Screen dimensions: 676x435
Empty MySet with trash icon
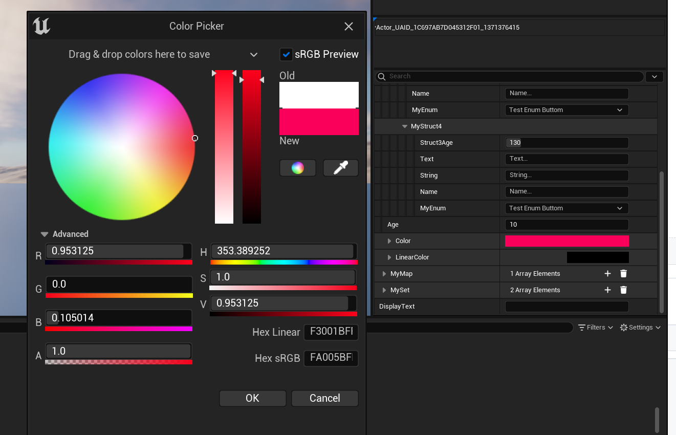pyautogui.click(x=623, y=290)
